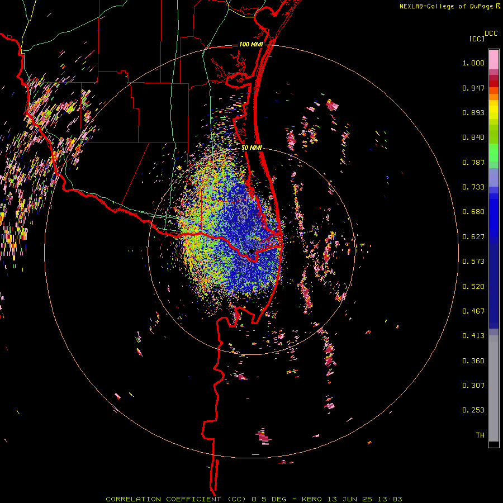Screen dimensions: 503x503
Task: Click the 0.253 scale value
Action: (x=473, y=410)
